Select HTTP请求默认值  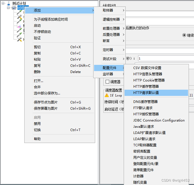pyautogui.click(x=156, y=93)
